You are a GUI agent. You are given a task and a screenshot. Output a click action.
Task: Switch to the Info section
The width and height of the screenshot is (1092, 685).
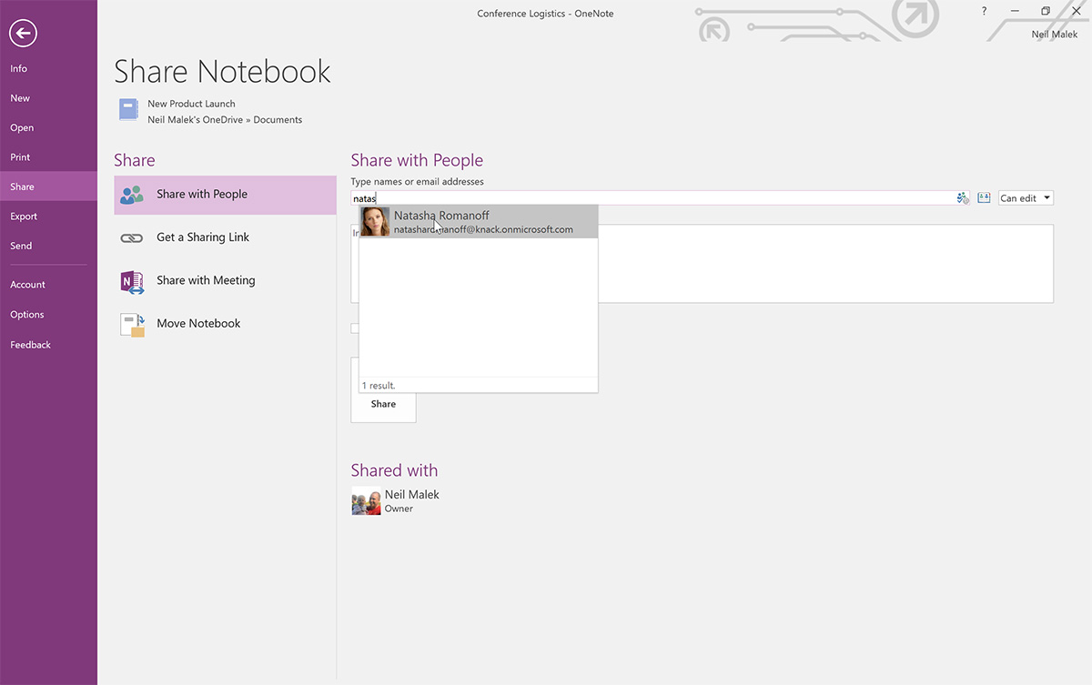[x=18, y=67]
